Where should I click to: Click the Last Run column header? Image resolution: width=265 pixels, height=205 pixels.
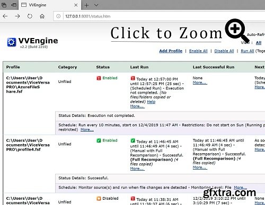(x=139, y=67)
